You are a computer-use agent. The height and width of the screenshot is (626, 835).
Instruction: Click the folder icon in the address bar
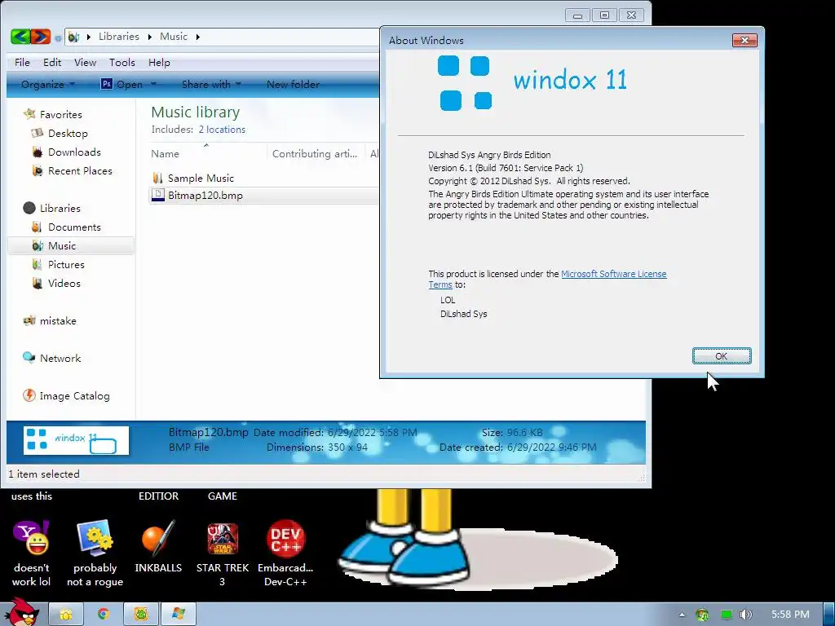pyautogui.click(x=74, y=37)
